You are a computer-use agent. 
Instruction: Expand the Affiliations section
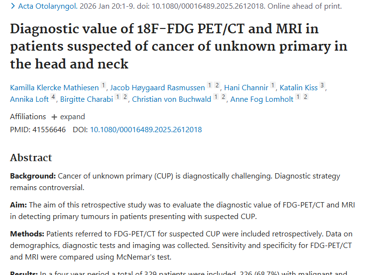tap(68, 117)
